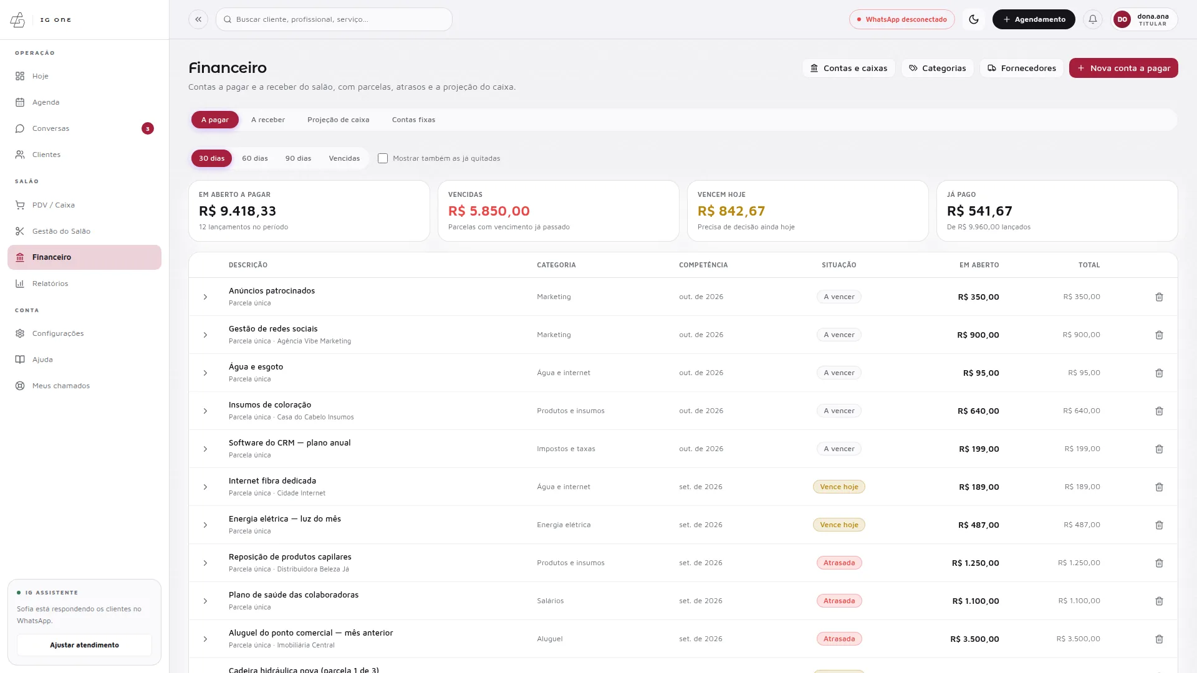
Task: Open Contas e caixas
Action: 848,68
